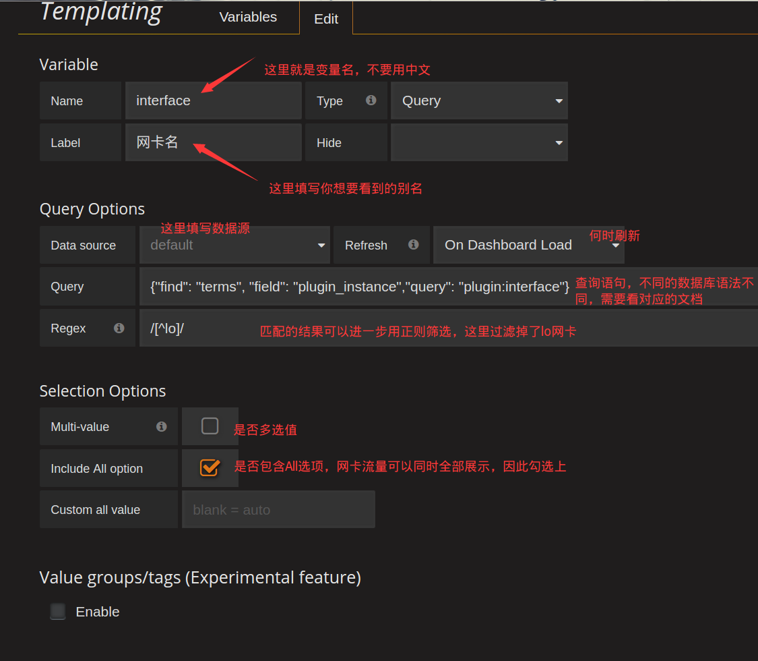The width and height of the screenshot is (758, 661).
Task: Click the Enable label under Value groups
Action: (x=98, y=612)
